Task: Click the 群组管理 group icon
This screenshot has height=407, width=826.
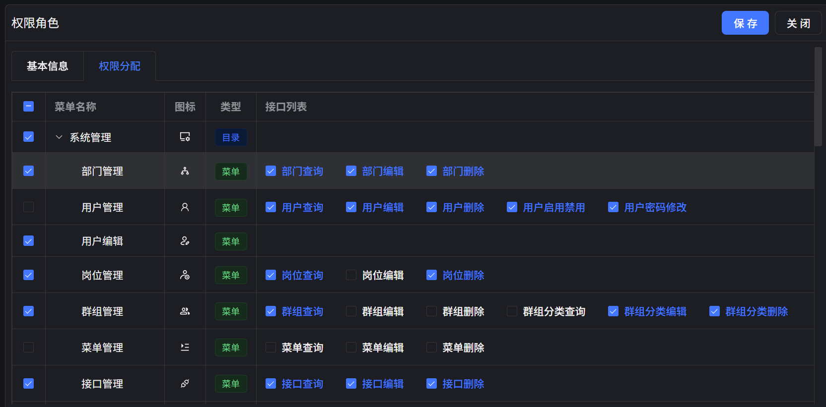Action: coord(185,311)
